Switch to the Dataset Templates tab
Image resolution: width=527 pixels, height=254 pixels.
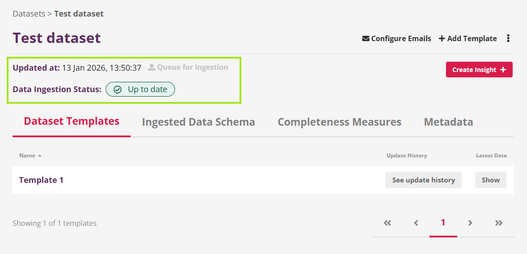[x=72, y=122]
